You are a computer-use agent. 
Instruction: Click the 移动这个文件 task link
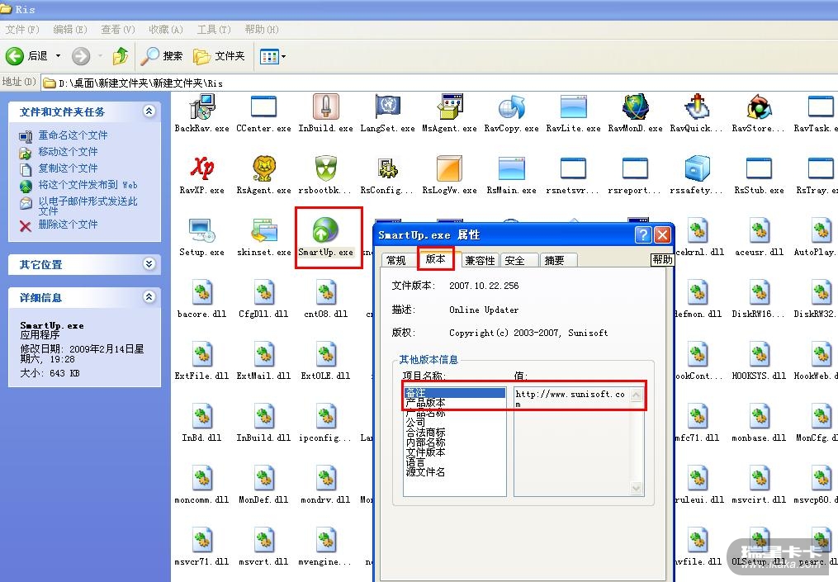point(68,152)
